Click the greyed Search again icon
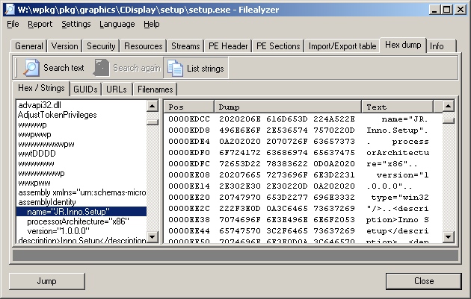 101,68
